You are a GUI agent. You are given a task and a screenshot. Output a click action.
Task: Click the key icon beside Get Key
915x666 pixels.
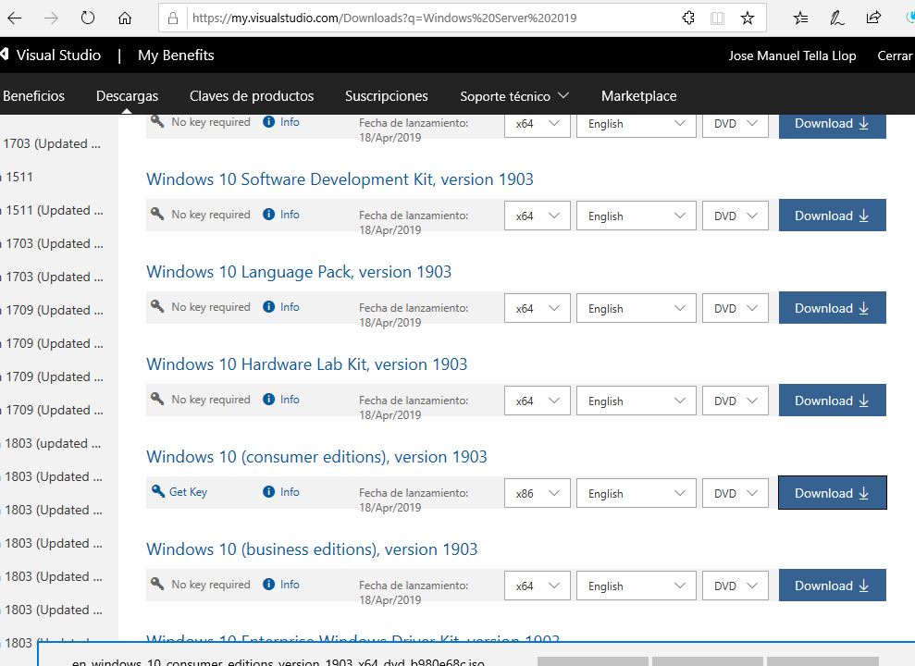157,491
